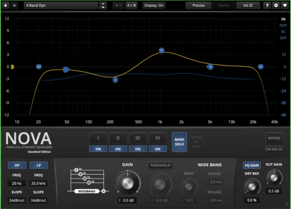Select OUT analyzer source
Screen dimensions: 291x209
click(283, 25)
